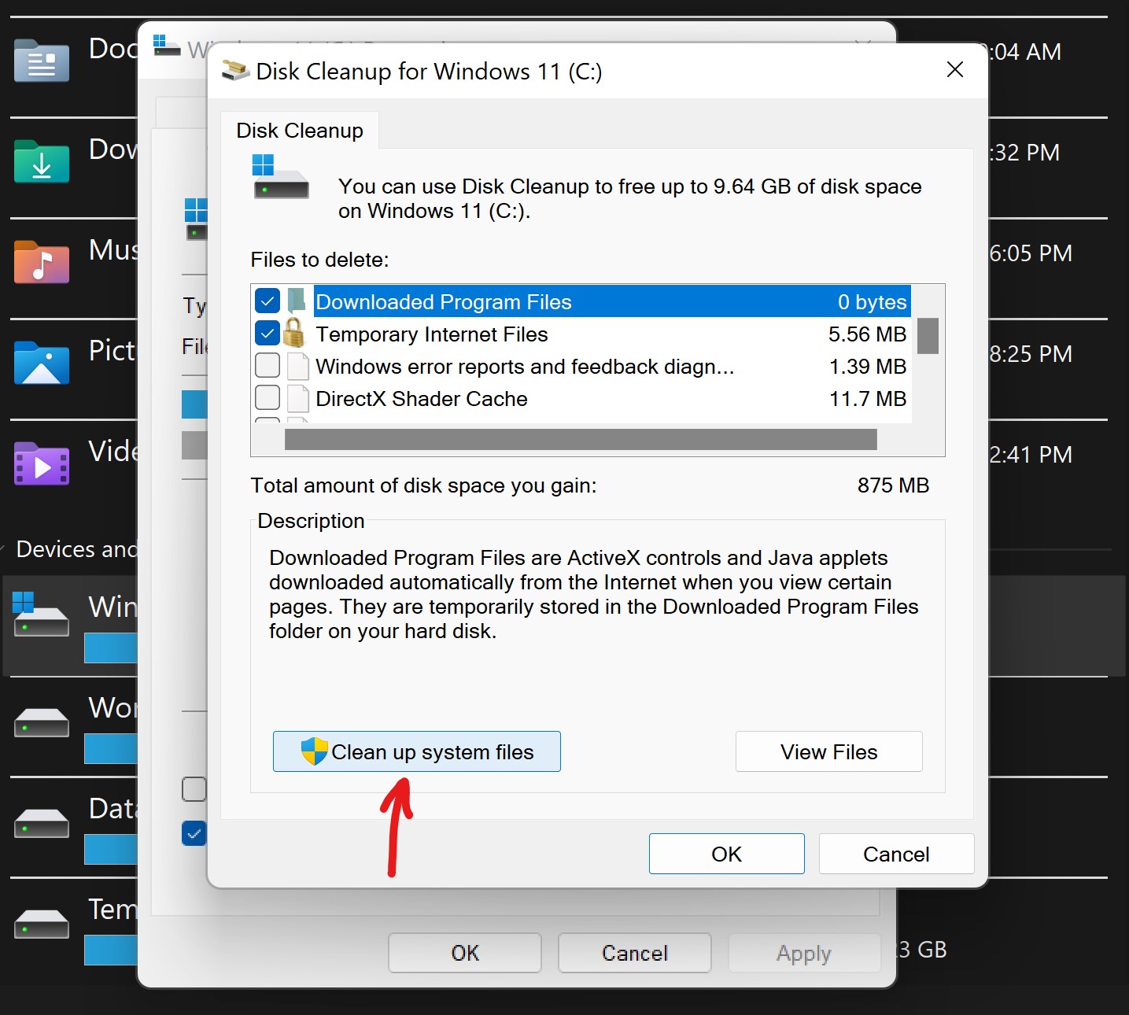Uncheck Temporary Internet Files checkbox
The height and width of the screenshot is (1015, 1129).
267,334
